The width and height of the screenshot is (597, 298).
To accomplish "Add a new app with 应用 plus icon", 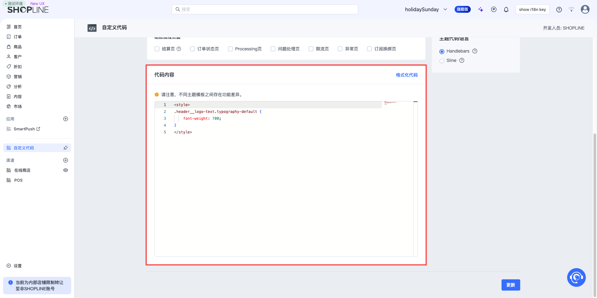I will tap(66, 119).
